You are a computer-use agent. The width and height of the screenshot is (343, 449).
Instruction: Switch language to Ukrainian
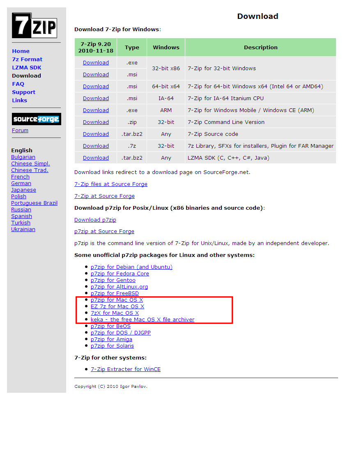[23, 229]
